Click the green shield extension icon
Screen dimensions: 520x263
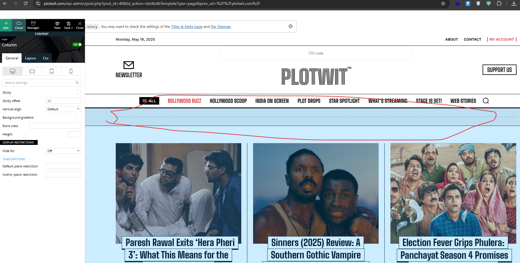(x=489, y=3)
